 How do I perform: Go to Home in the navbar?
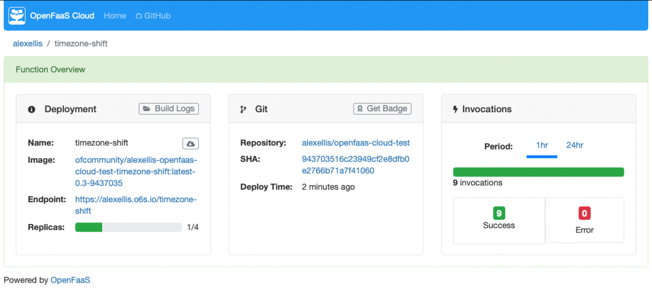point(115,16)
